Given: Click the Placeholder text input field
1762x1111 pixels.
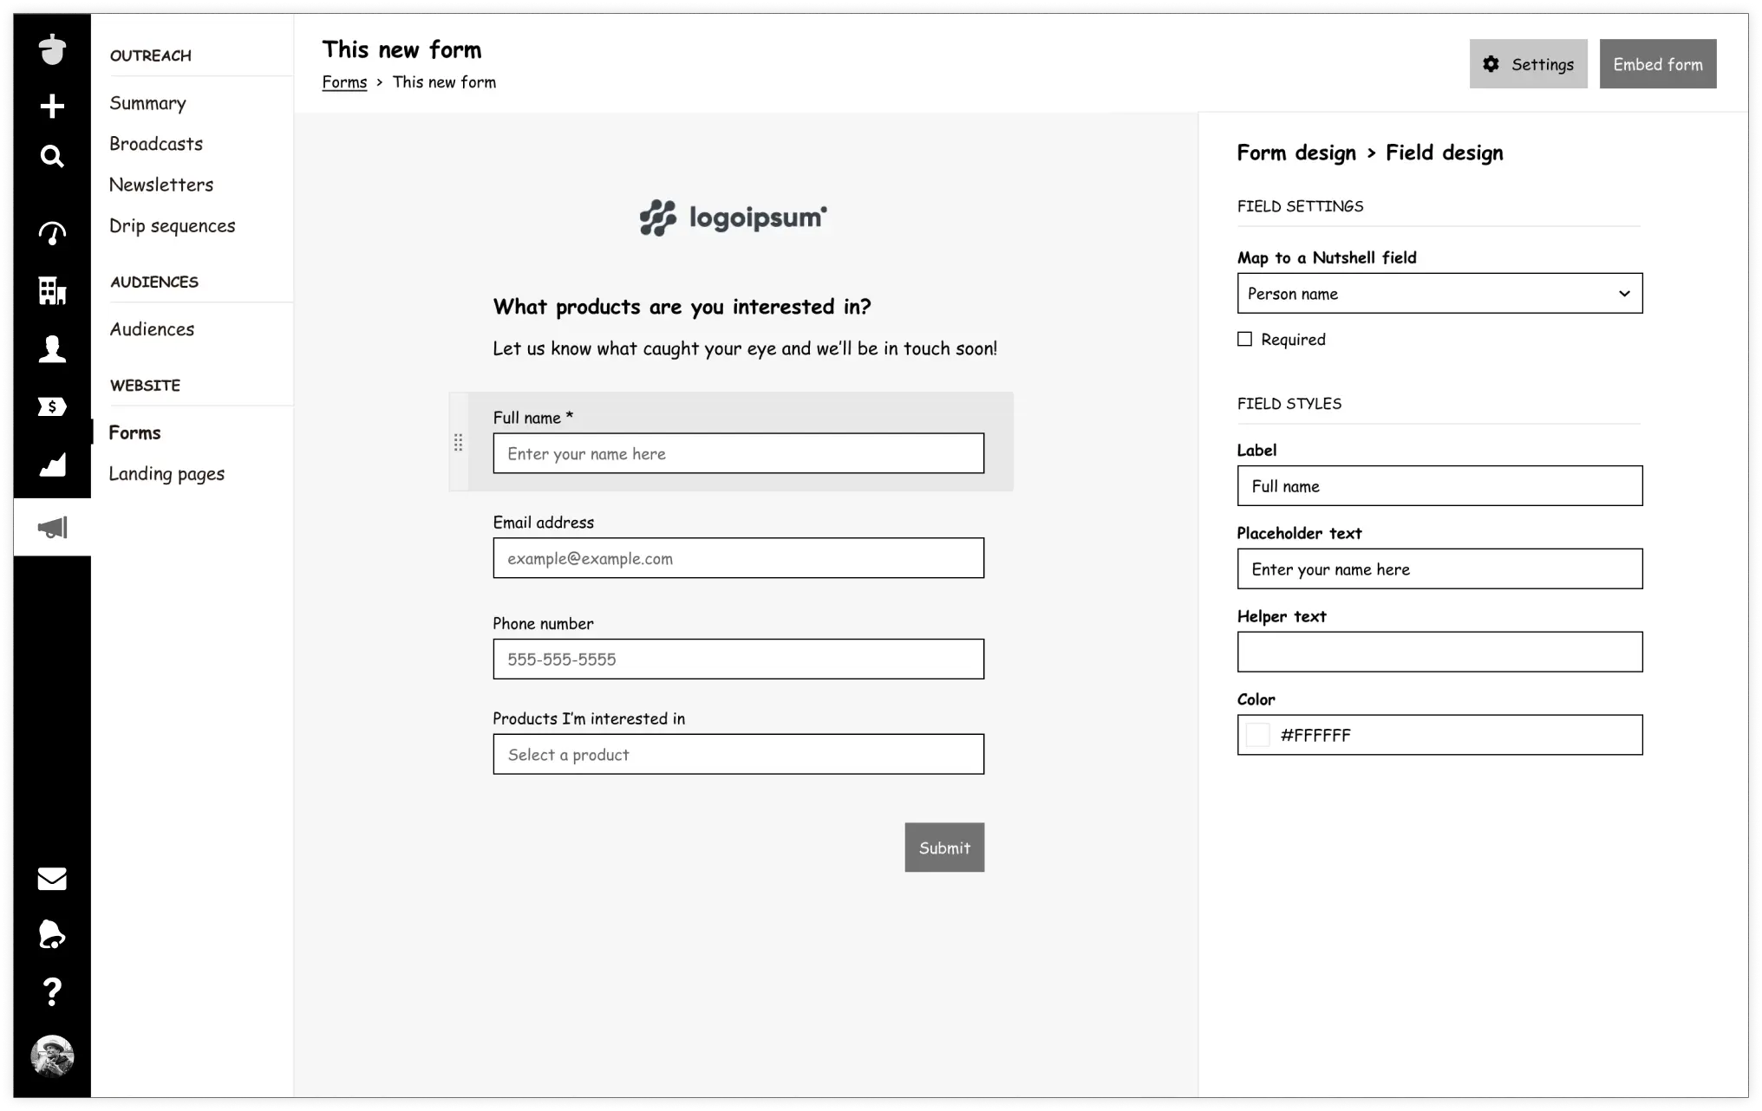Looking at the screenshot, I should [x=1439, y=568].
